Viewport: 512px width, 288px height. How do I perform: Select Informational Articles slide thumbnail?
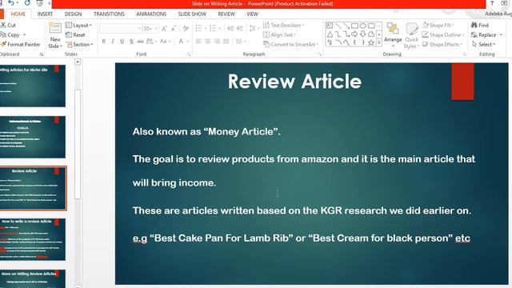tap(33, 137)
